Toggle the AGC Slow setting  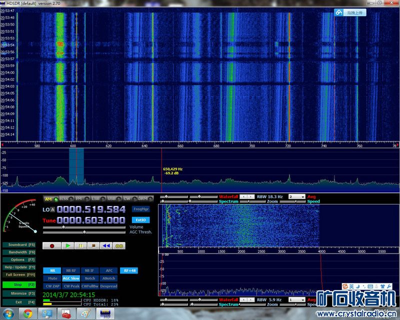pyautogui.click(x=71, y=278)
